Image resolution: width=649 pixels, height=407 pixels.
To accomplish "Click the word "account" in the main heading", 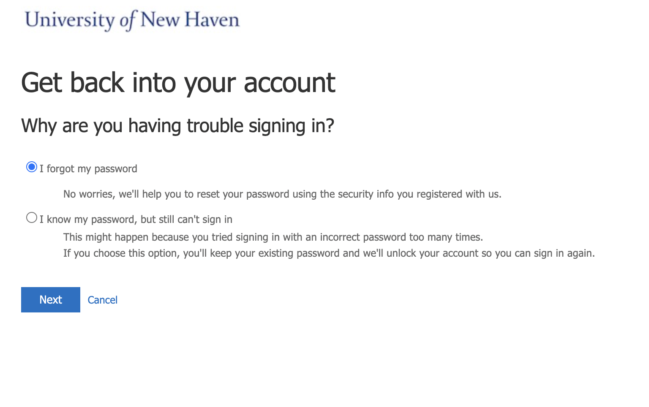I will pos(289,83).
